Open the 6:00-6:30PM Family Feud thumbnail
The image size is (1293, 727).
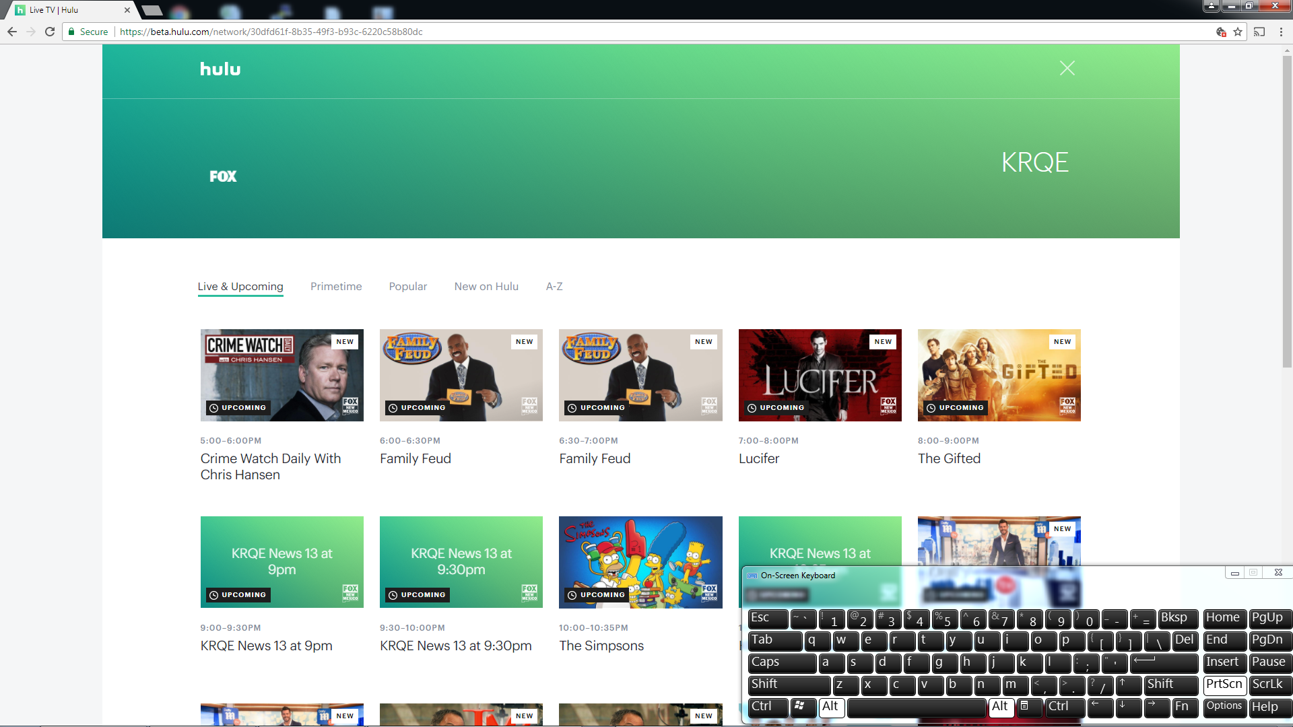[x=461, y=375]
